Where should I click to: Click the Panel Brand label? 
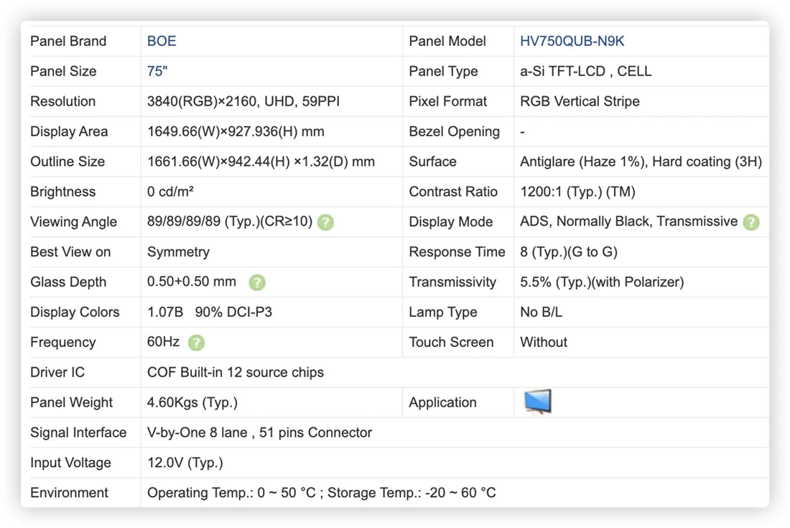point(68,42)
